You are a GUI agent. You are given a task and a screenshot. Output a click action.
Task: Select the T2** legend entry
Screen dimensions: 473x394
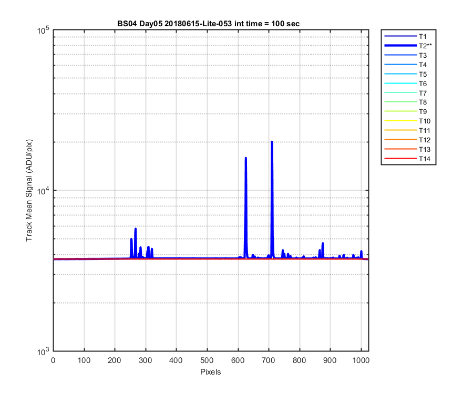coord(408,46)
